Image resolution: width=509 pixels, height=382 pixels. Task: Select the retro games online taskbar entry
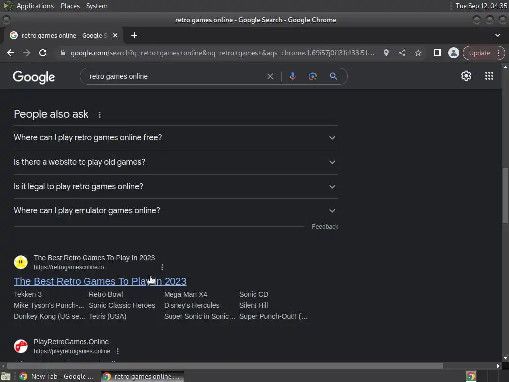click(143, 376)
